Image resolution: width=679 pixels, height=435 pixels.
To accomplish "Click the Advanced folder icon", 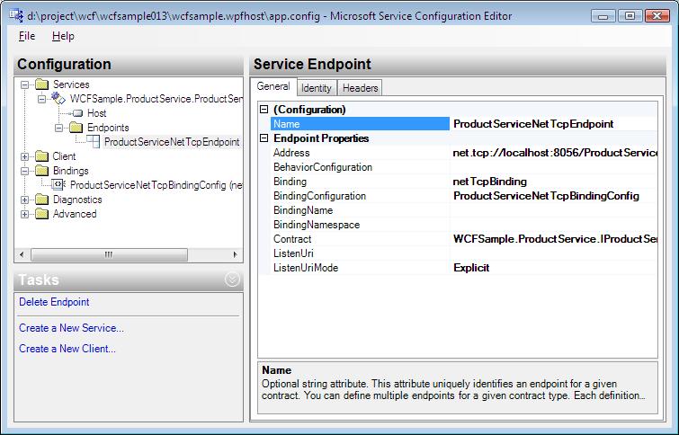I will coord(41,213).
